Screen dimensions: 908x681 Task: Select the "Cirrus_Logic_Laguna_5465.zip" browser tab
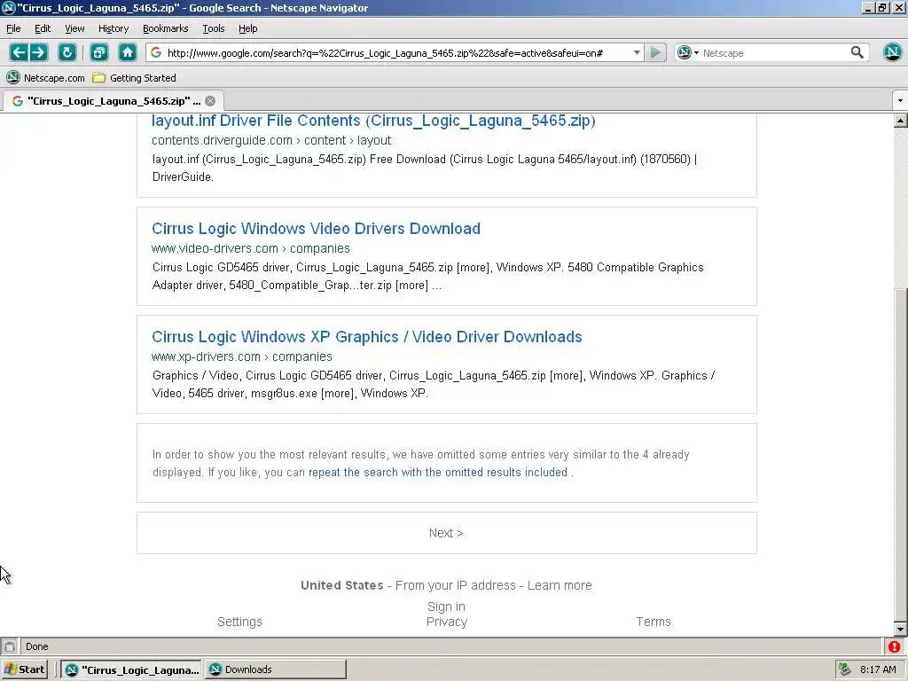coord(113,101)
